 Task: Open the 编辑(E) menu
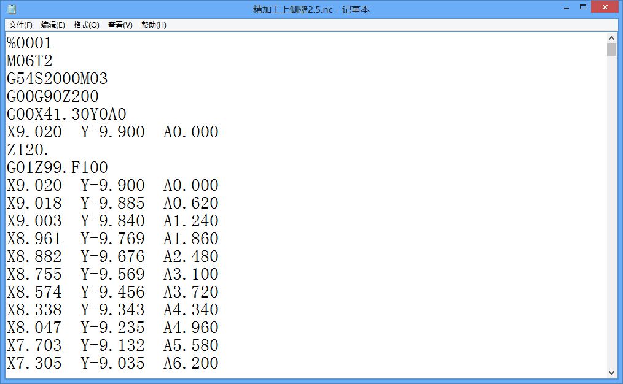(x=53, y=25)
